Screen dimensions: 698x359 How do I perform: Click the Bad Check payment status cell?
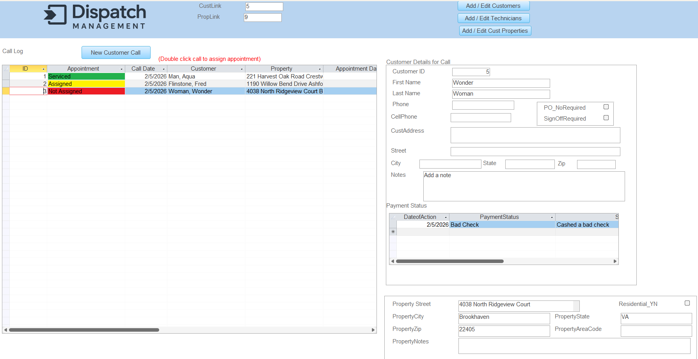502,225
